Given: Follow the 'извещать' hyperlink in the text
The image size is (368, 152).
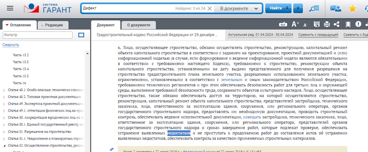Looking at the screenshot, I should click(x=252, y=117).
